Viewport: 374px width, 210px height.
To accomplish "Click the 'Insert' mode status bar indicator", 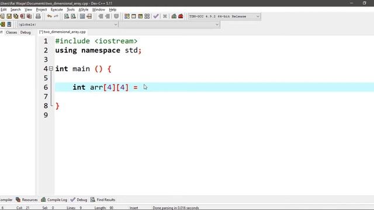I will (x=134, y=208).
